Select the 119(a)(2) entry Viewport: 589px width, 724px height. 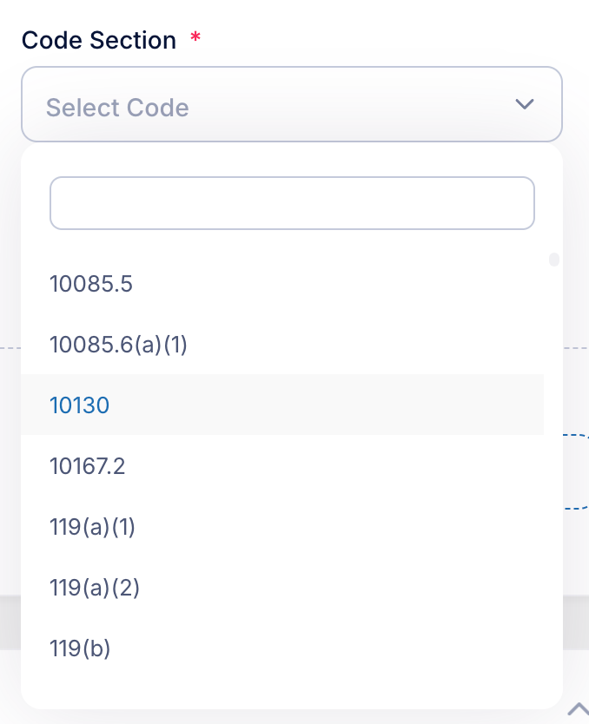(282, 588)
